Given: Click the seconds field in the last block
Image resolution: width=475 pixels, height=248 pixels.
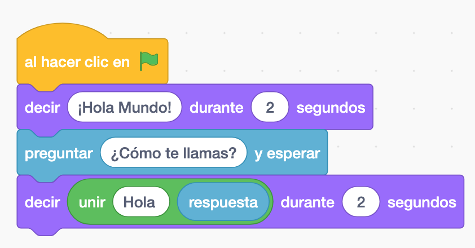Looking at the screenshot, I should pyautogui.click(x=360, y=202).
